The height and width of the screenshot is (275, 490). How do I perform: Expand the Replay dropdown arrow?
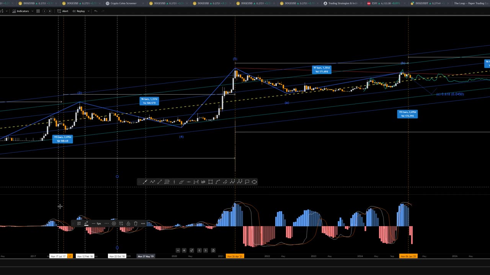click(88, 11)
